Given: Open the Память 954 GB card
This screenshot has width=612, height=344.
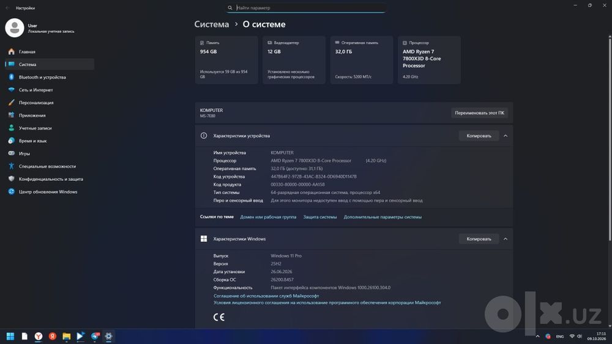Looking at the screenshot, I should pyautogui.click(x=226, y=60).
